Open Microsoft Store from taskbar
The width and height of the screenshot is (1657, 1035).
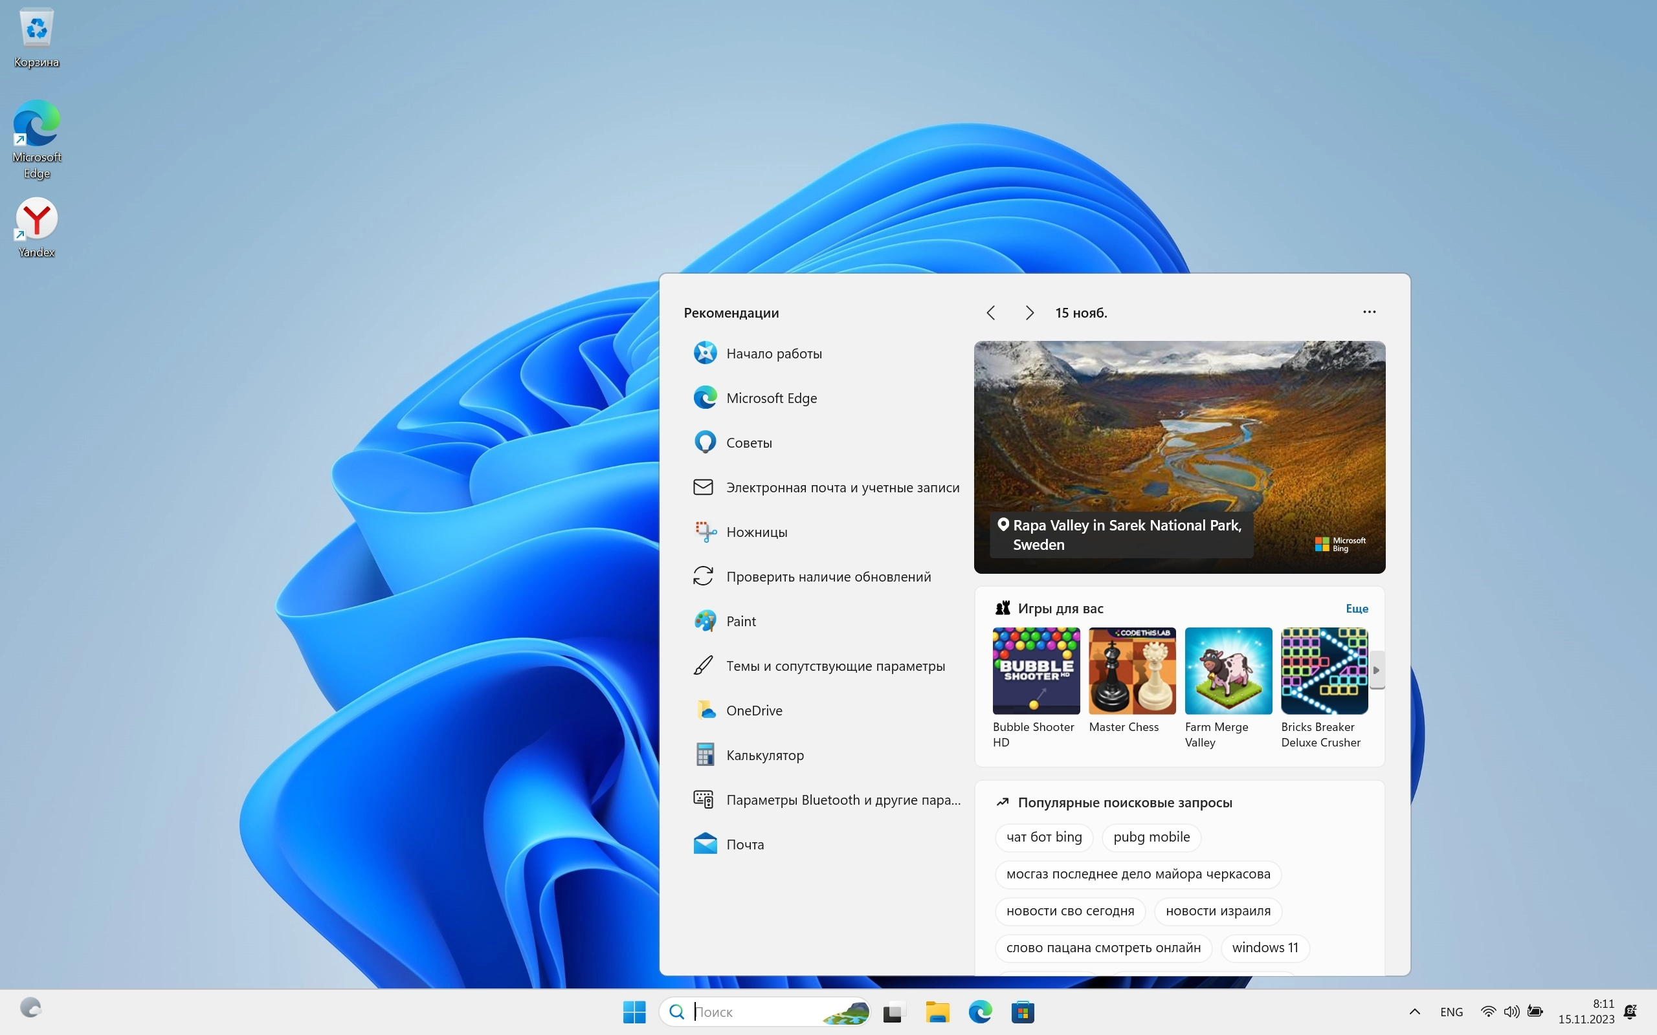tap(1022, 1012)
